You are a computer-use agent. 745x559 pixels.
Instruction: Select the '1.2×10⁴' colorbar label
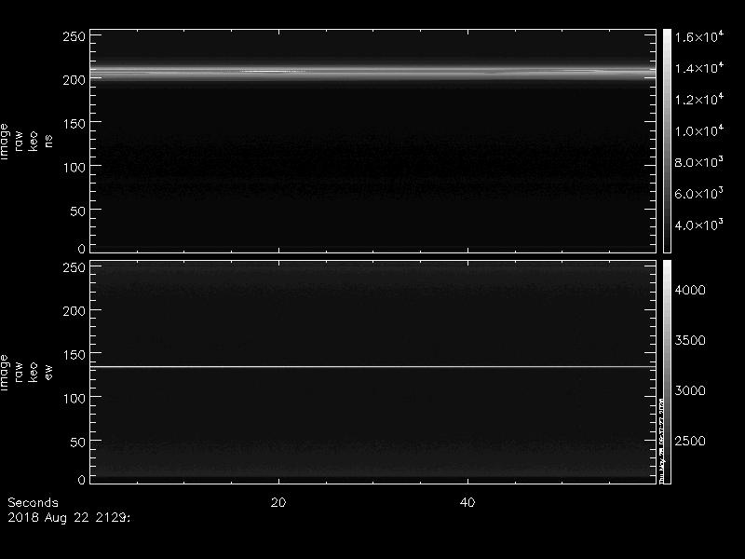[699, 100]
